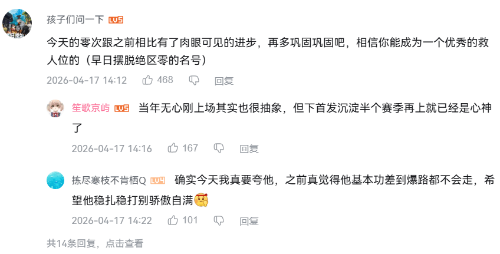This screenshot has height=254, width=500.
Task: Reply to the main comment from 孩子们问一下
Action: click(x=224, y=81)
